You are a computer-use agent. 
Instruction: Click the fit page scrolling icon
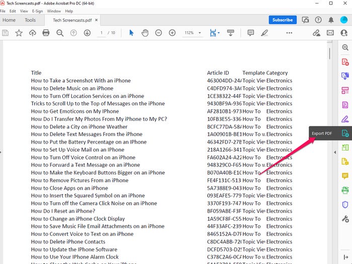click(213, 33)
